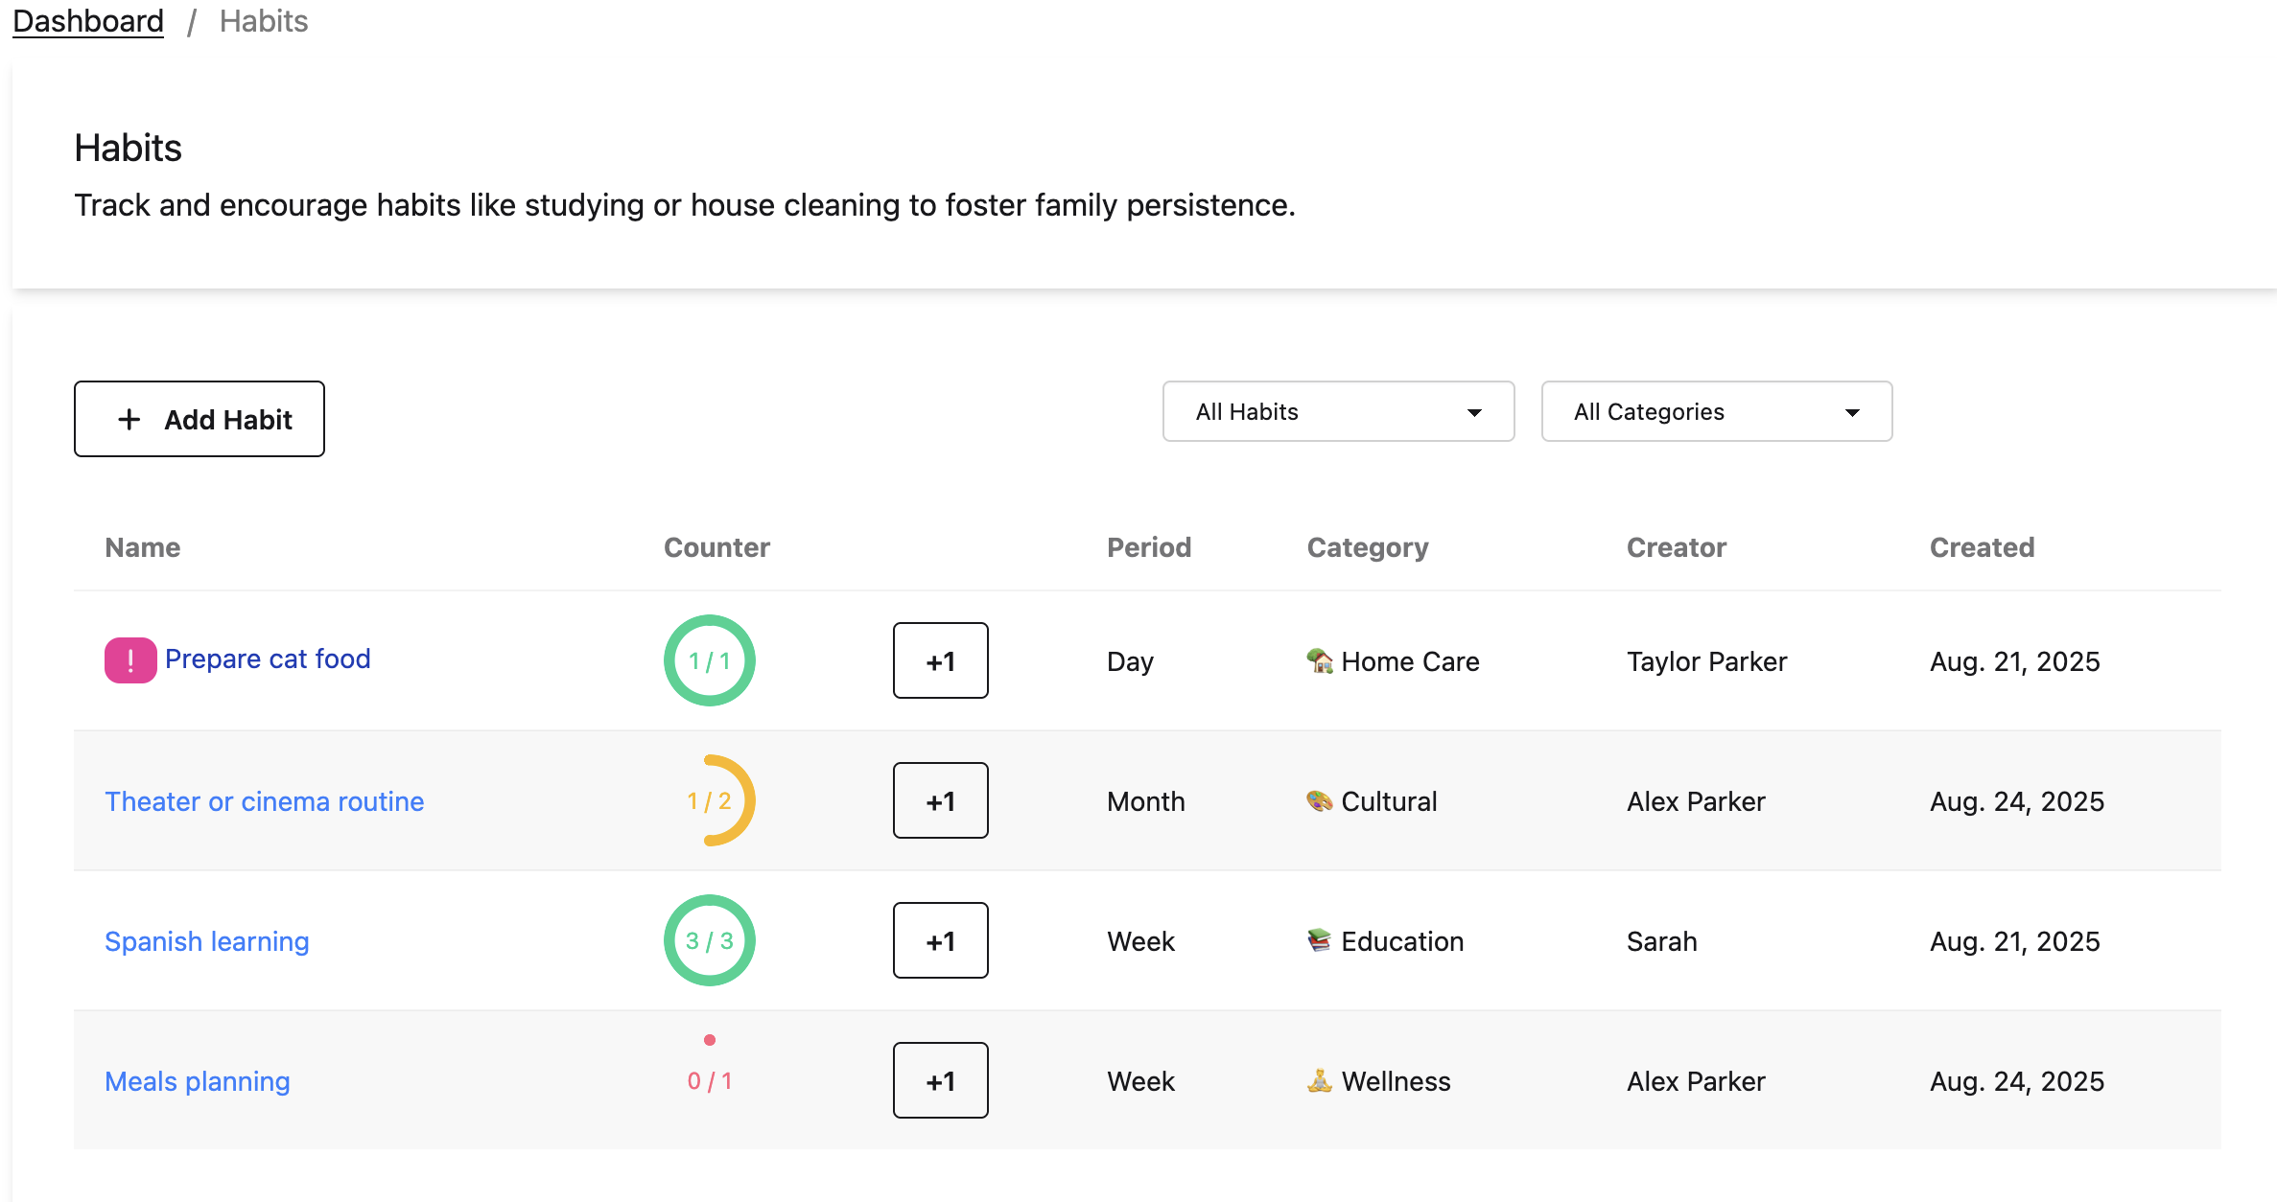2277x1202 pixels.
Task: Click the 1/1 progress ring for cat food
Action: pos(710,660)
